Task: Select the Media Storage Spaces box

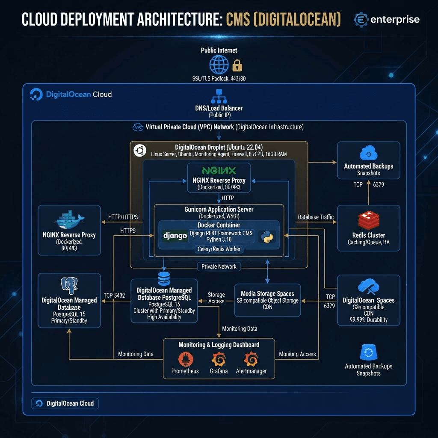Action: (267, 300)
